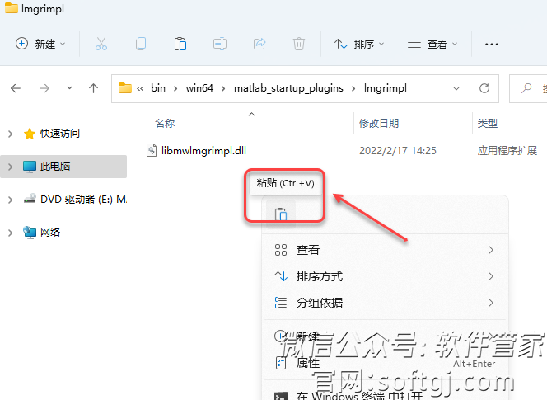Choose 新建 in context menu
This screenshot has height=400, width=547.
[x=385, y=336]
